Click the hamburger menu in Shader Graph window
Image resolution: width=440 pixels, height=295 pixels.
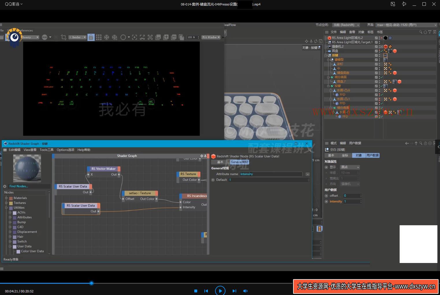pyautogui.click(x=5, y=150)
